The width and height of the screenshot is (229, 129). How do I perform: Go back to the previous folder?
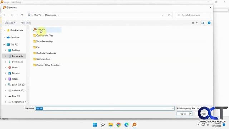(5, 15)
